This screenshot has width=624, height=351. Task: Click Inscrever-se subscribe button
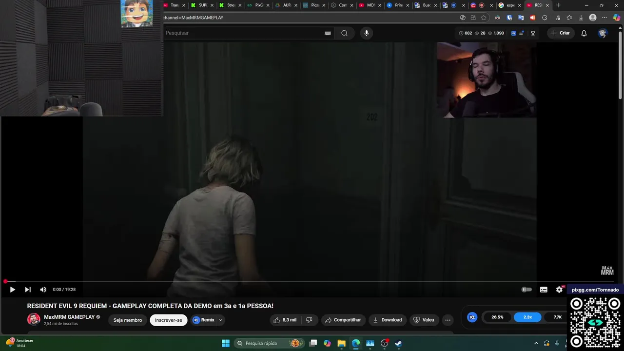(169, 320)
